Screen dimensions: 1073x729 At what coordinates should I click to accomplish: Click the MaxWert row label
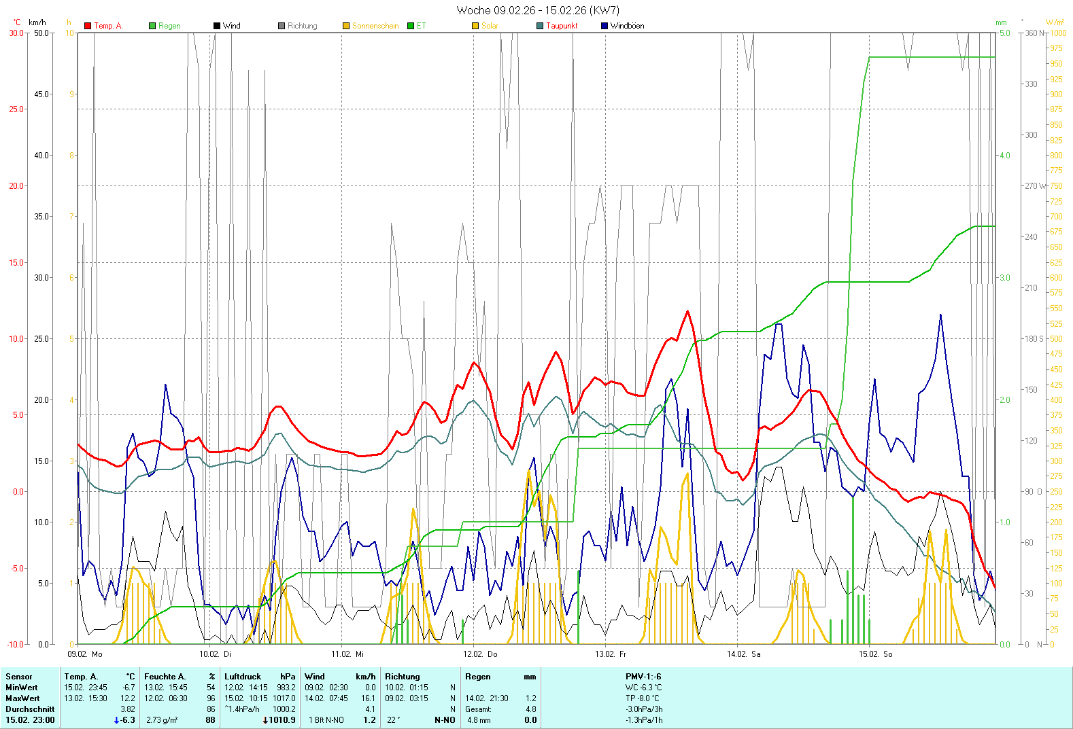point(22,698)
